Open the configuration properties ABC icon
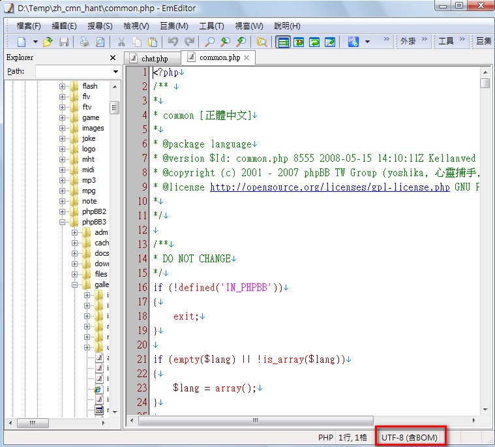 click(353, 42)
